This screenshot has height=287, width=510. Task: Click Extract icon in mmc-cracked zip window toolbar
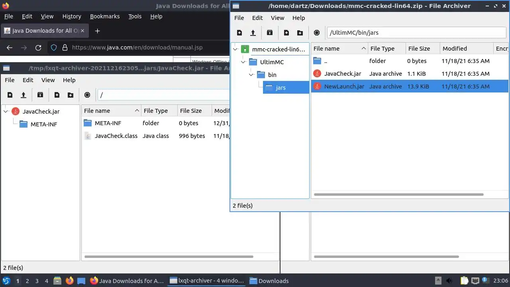coord(270,33)
